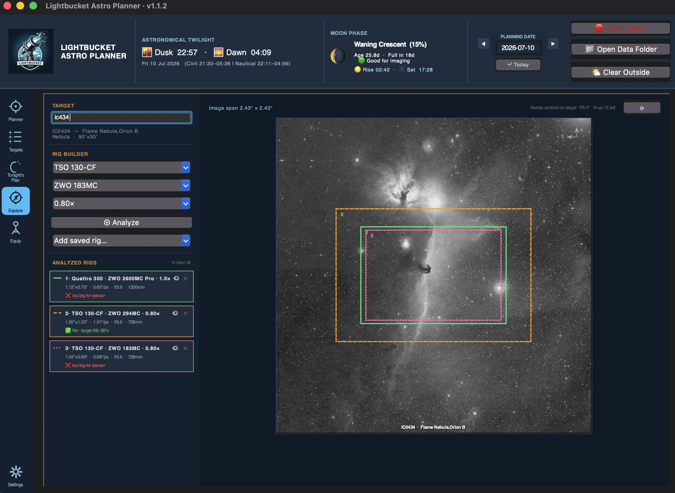
Task: Click the Dawn sunrise icon
Action: [218, 52]
